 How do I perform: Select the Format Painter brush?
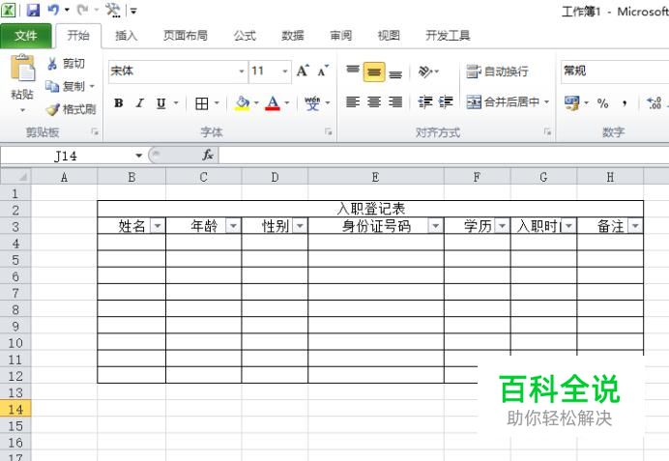(52, 109)
